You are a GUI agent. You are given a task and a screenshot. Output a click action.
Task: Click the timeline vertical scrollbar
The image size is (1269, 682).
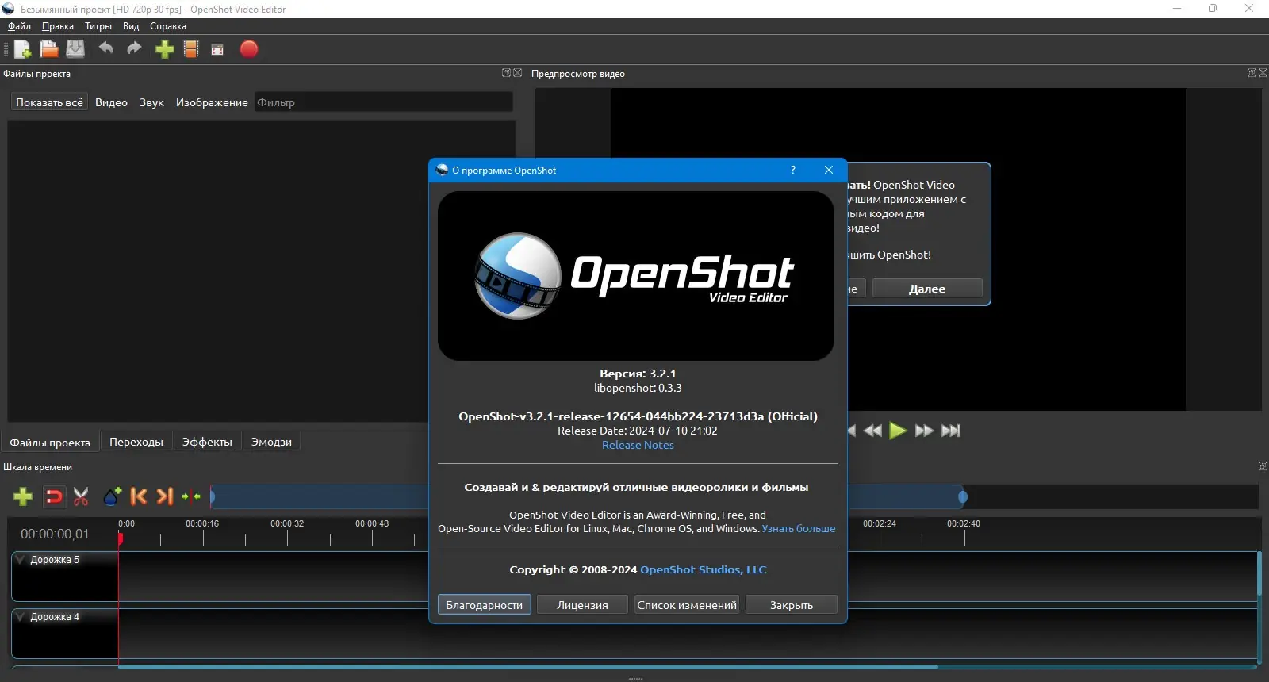[x=1259, y=573]
